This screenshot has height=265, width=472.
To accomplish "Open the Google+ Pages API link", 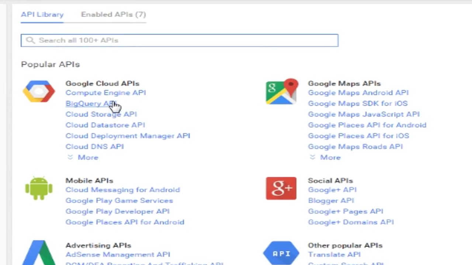I will (x=346, y=211).
